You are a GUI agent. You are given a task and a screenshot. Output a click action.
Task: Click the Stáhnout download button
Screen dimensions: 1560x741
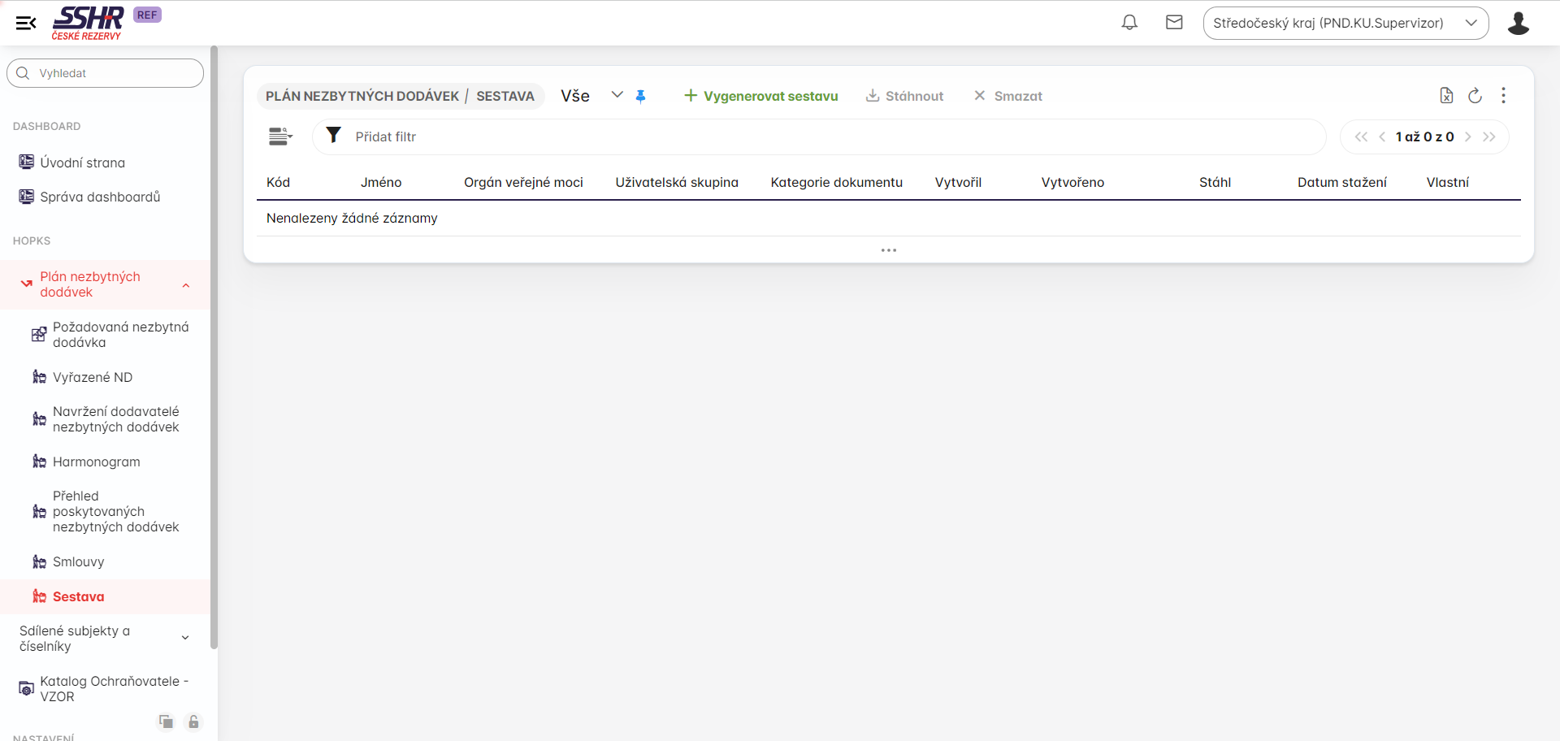pyautogui.click(x=904, y=96)
